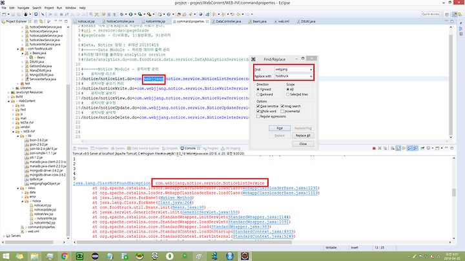
Task: Open the File menu
Action: (4, 8)
